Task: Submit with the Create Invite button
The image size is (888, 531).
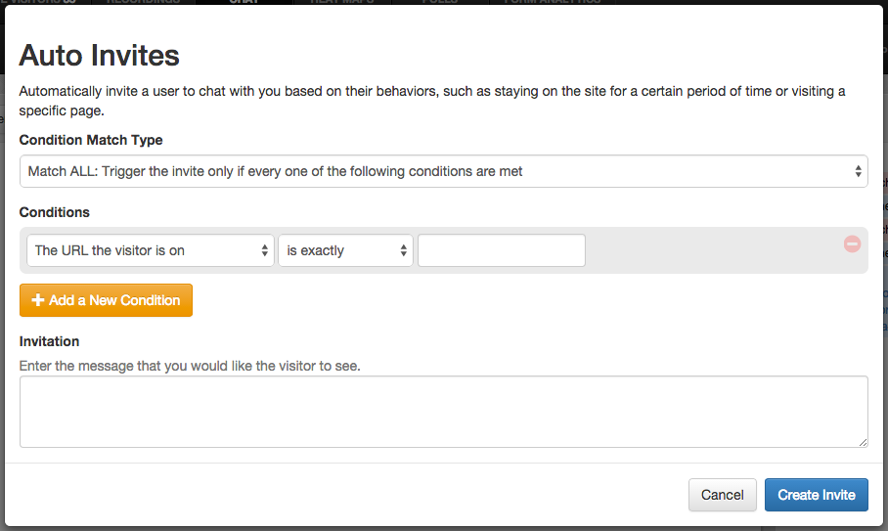Action: 816,495
